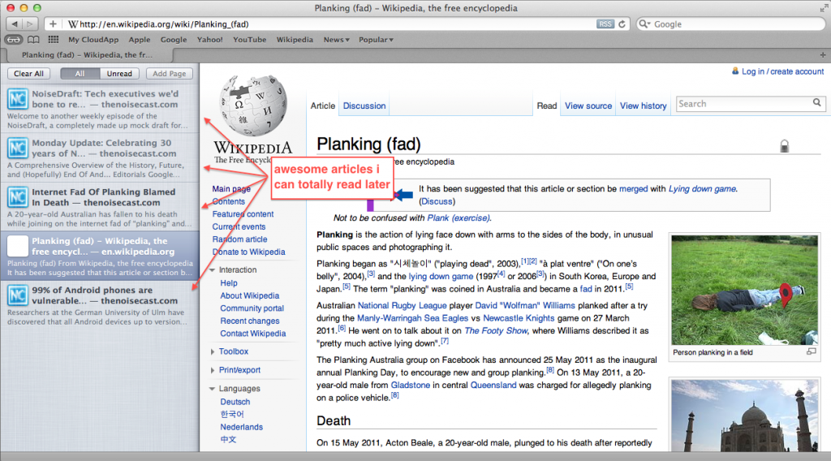Open the Featured content sidebar link
831x461 pixels.
[x=243, y=214]
